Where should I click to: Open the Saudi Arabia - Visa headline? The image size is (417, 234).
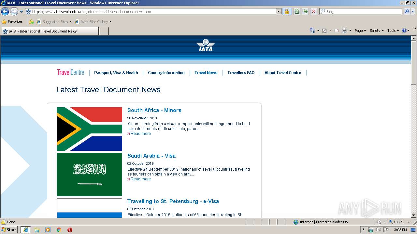[x=151, y=156]
